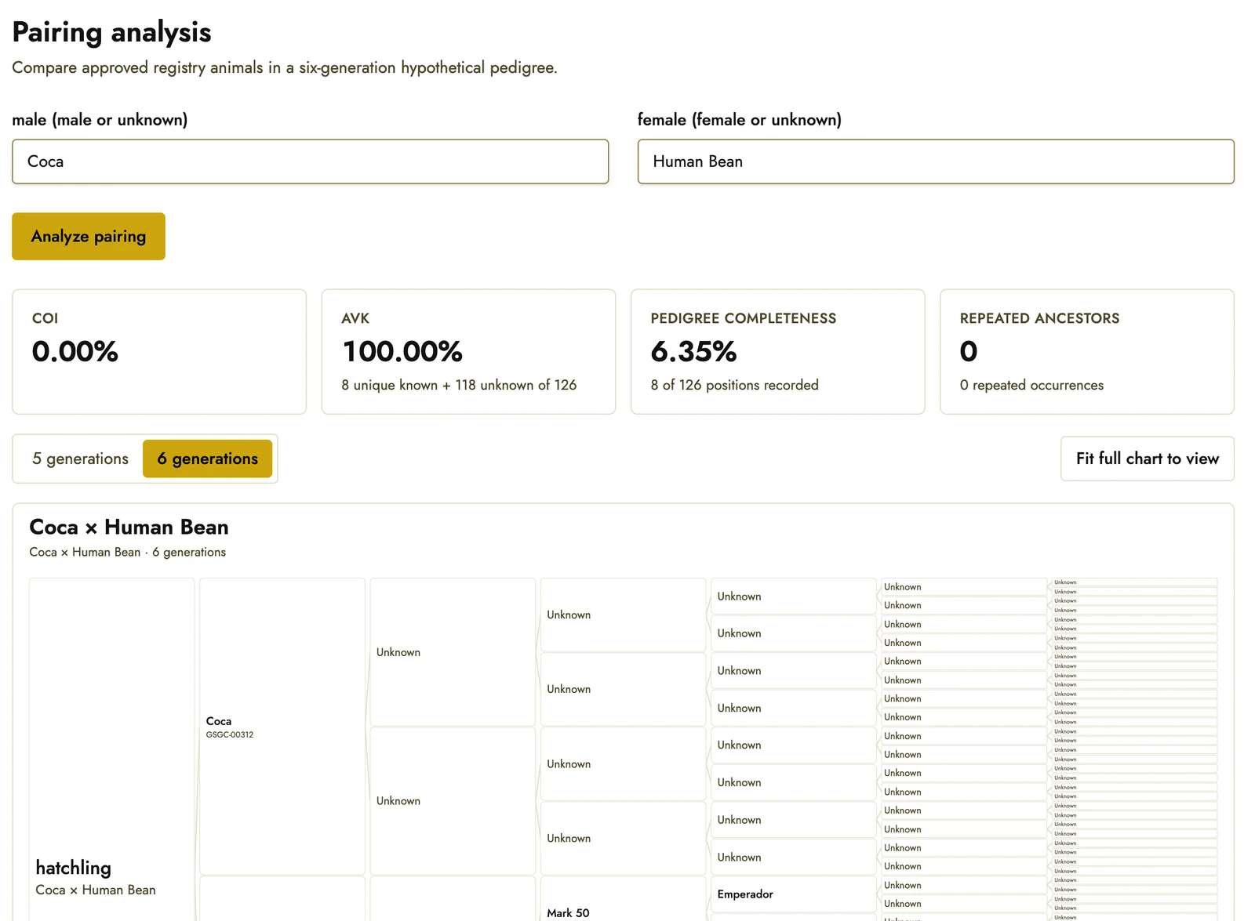Select the 6 generations tab
Viewport: 1255px width, 921px height.
point(208,459)
